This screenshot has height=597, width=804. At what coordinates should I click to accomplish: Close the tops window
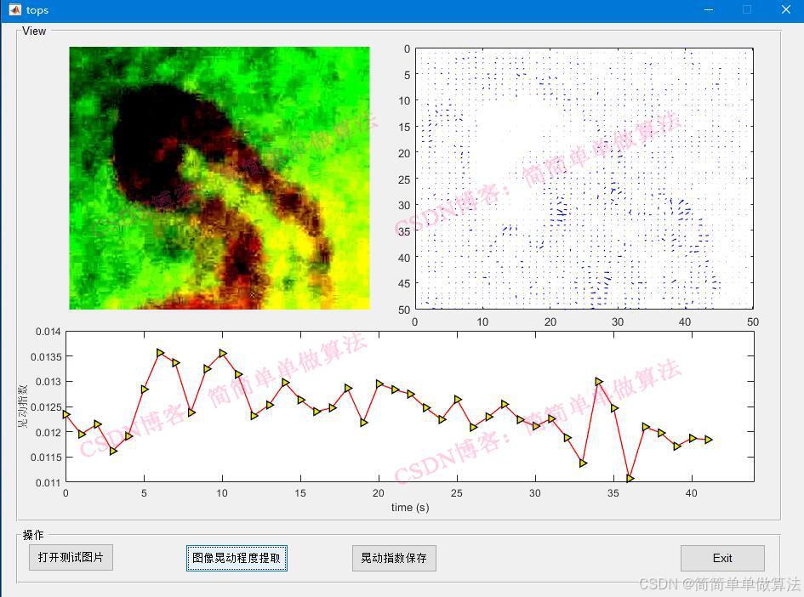(x=785, y=9)
